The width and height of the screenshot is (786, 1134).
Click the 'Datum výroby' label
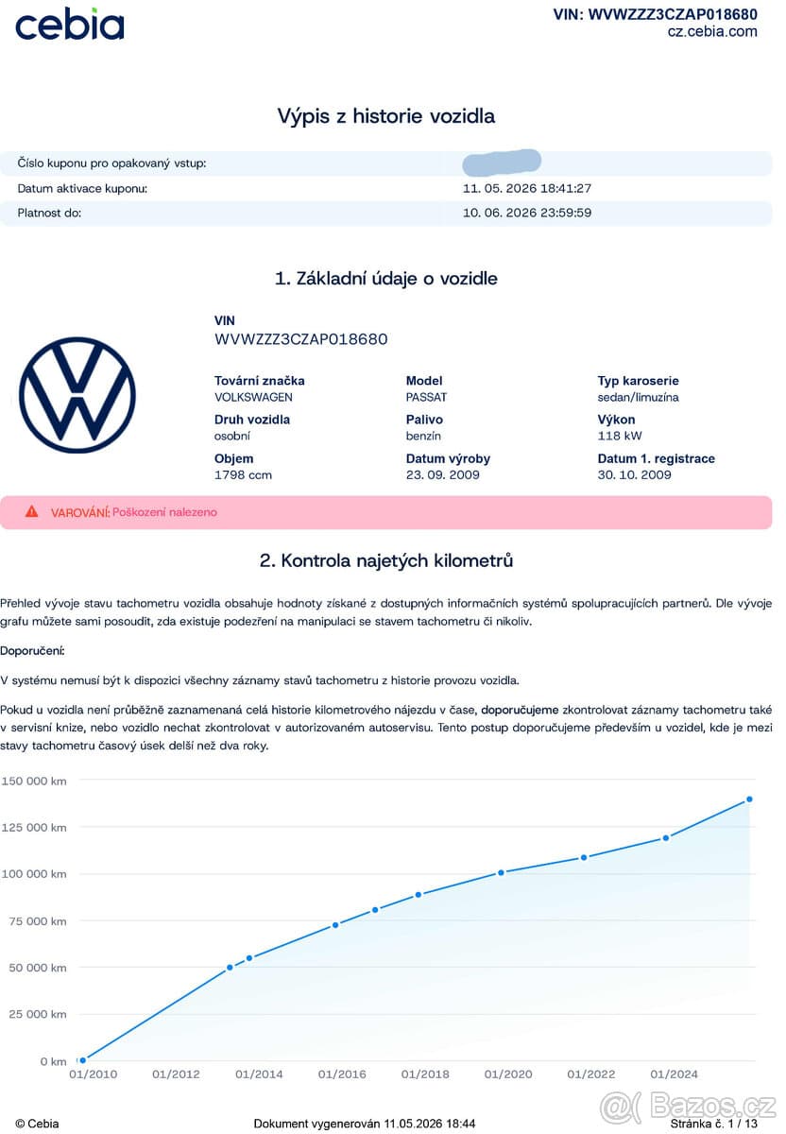(x=448, y=458)
